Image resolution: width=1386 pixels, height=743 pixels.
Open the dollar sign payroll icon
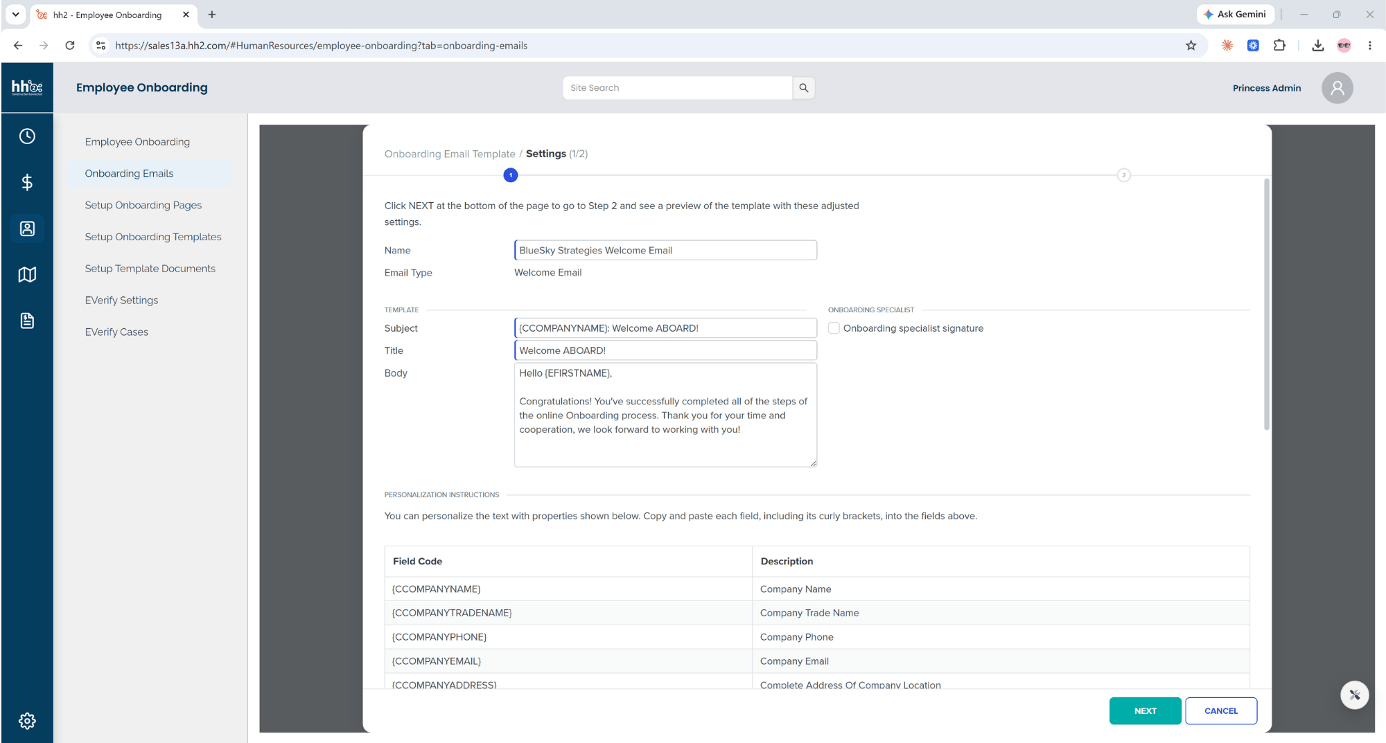point(27,182)
